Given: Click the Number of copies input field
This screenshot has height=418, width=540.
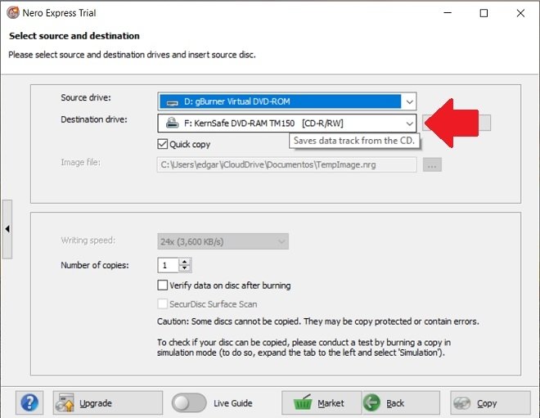Looking at the screenshot, I should 168,265.
